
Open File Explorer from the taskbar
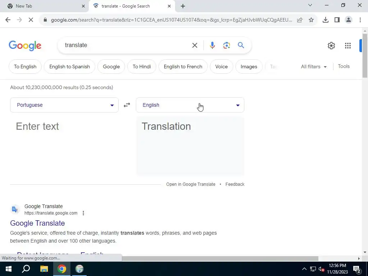(44, 269)
